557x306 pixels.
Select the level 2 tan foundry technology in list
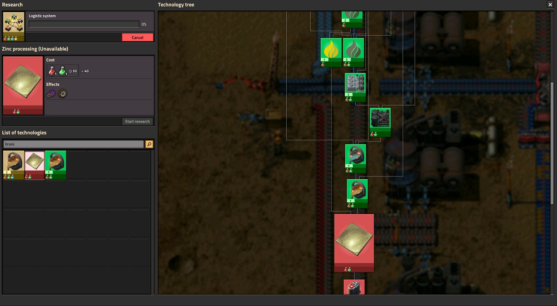click(x=14, y=165)
